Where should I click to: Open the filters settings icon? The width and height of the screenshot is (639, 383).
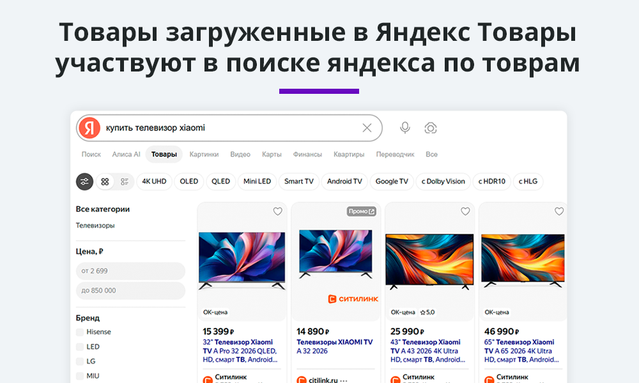point(85,181)
